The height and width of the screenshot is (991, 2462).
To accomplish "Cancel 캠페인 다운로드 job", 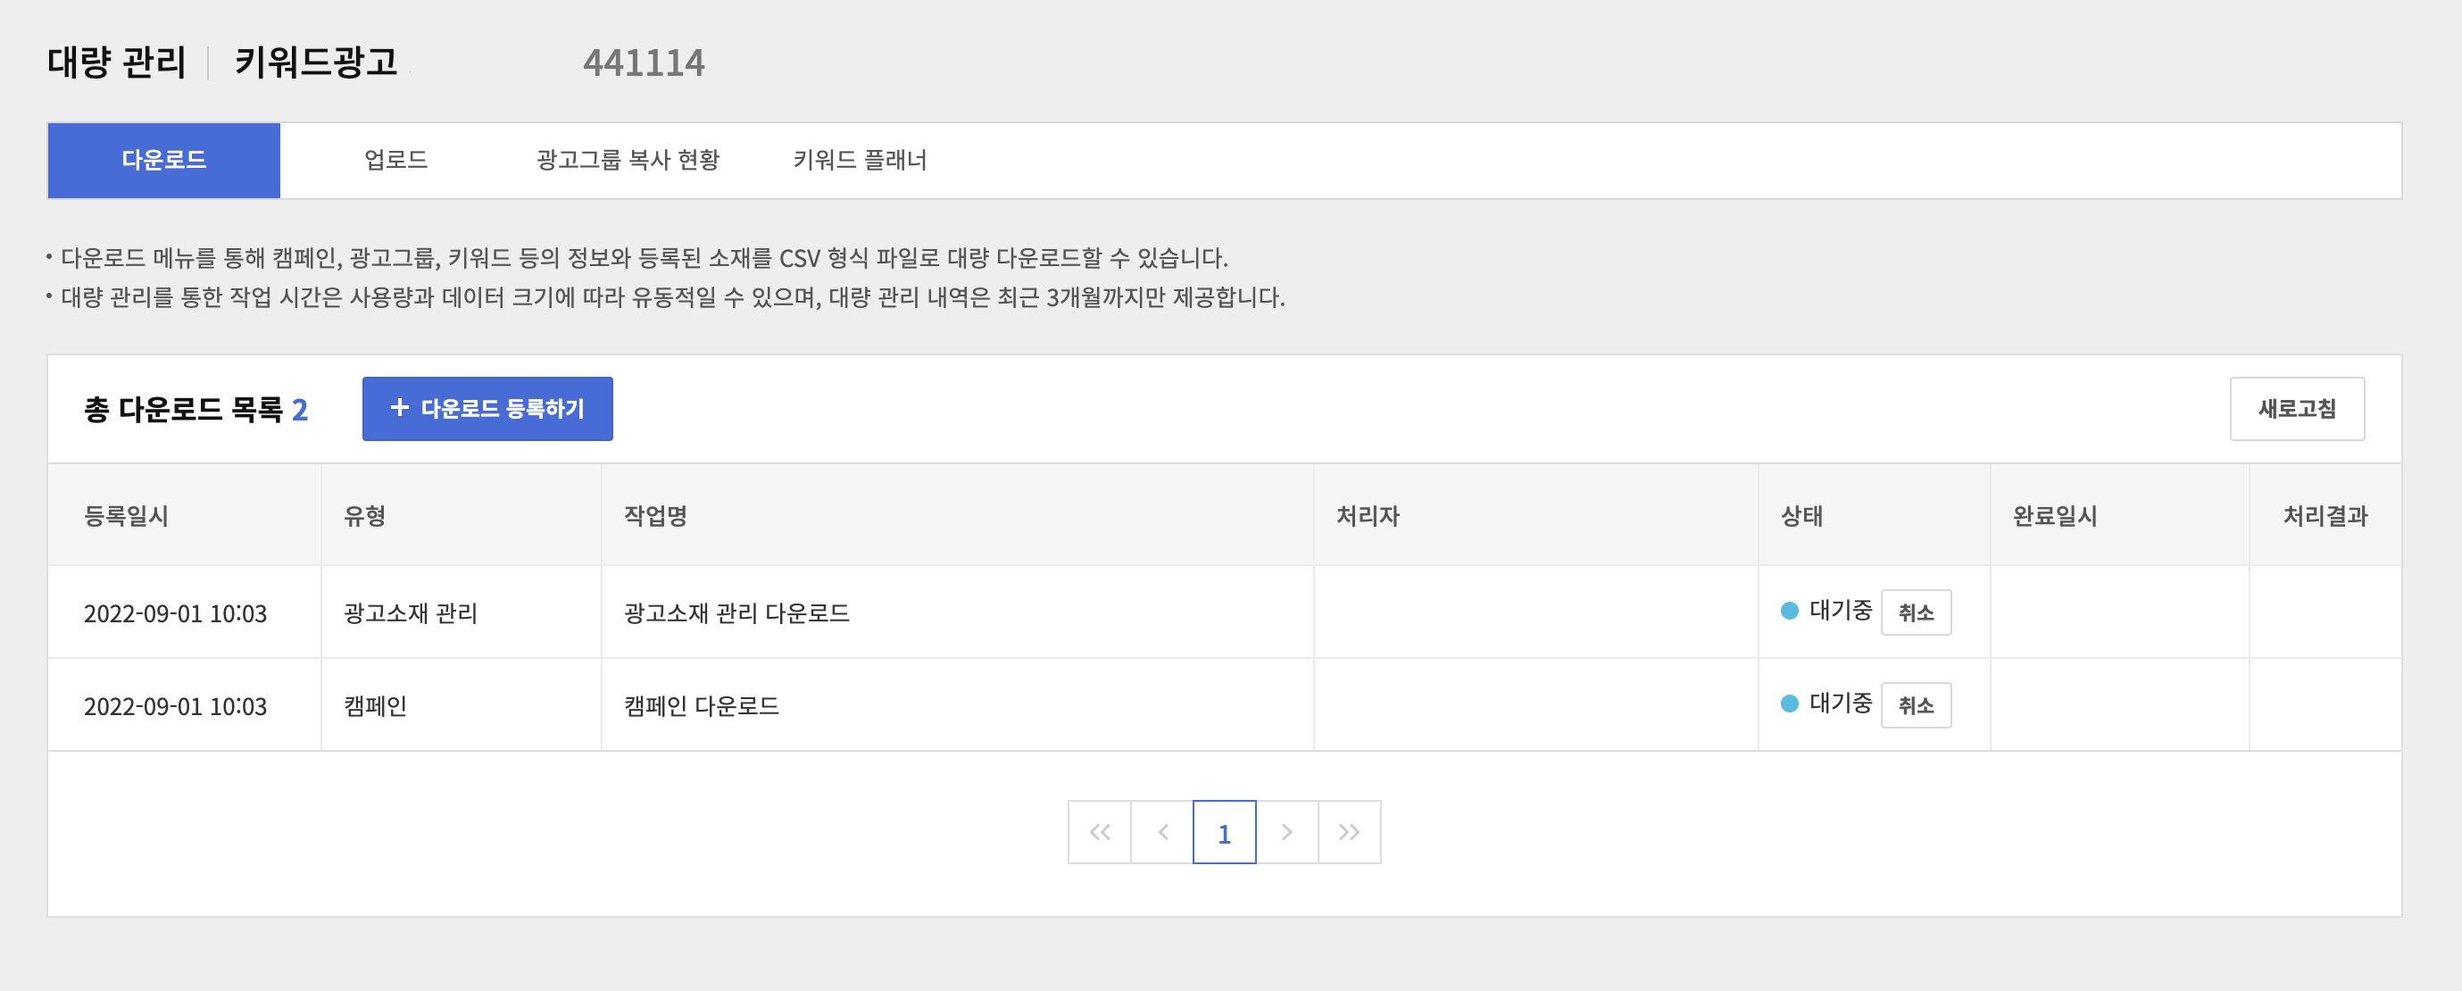I will (x=1916, y=705).
